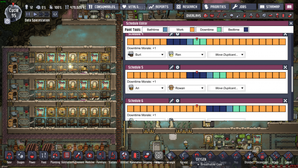Open the Automation overlay

(284, 15)
